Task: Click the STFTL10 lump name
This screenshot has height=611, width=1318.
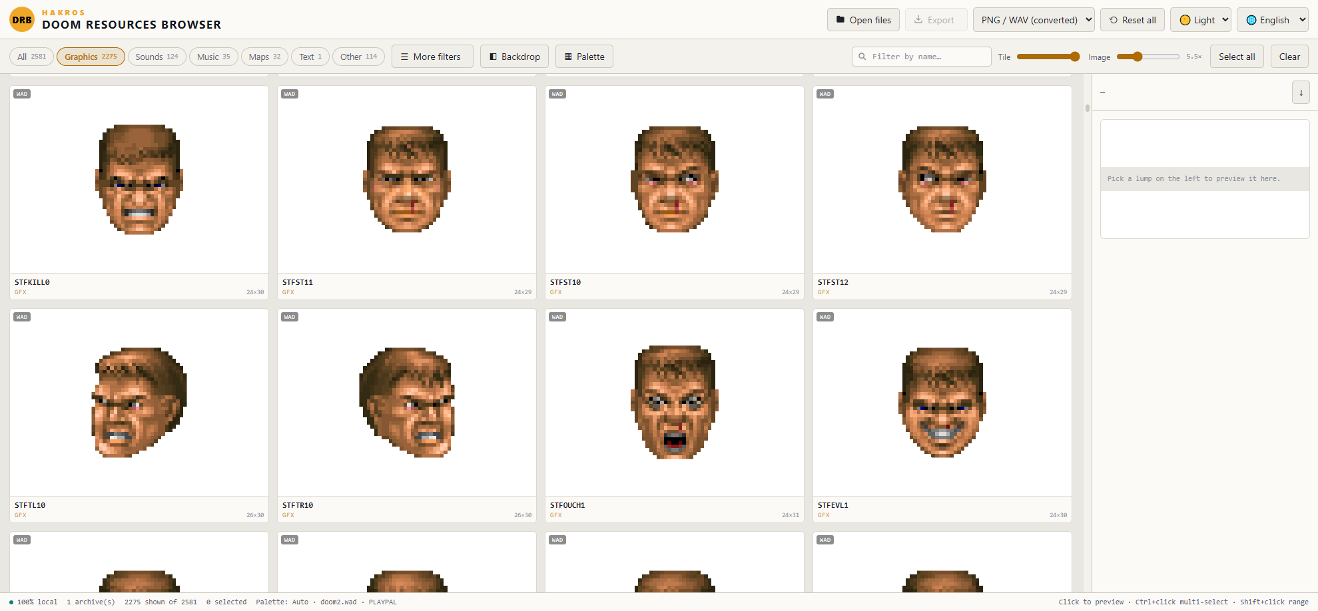Action: pos(30,505)
